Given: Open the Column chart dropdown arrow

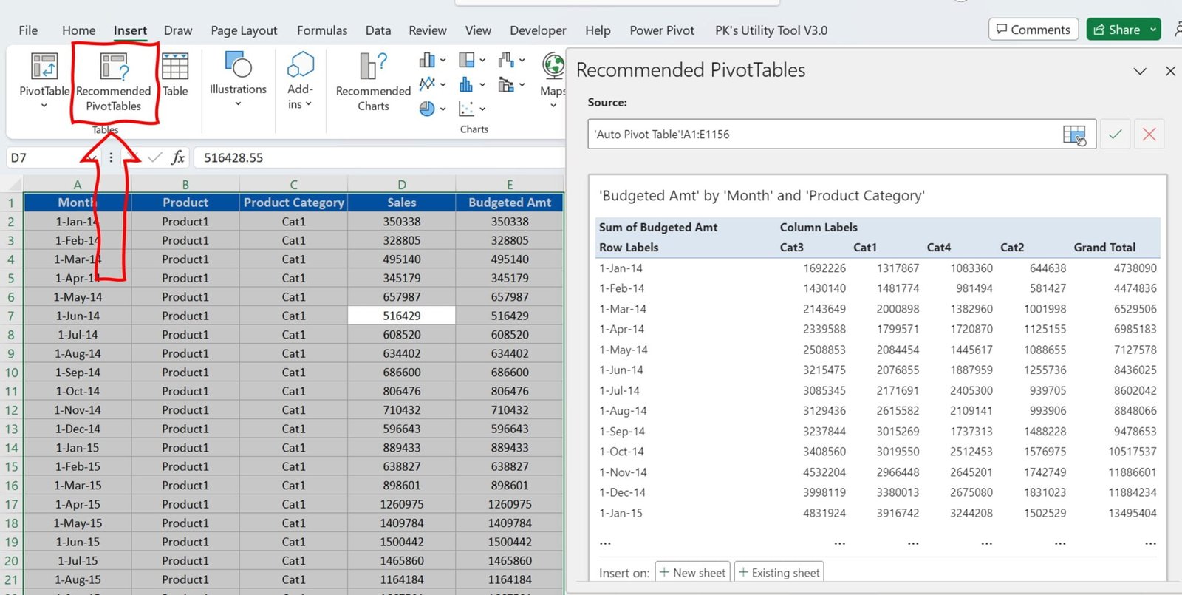Looking at the screenshot, I should 443,61.
